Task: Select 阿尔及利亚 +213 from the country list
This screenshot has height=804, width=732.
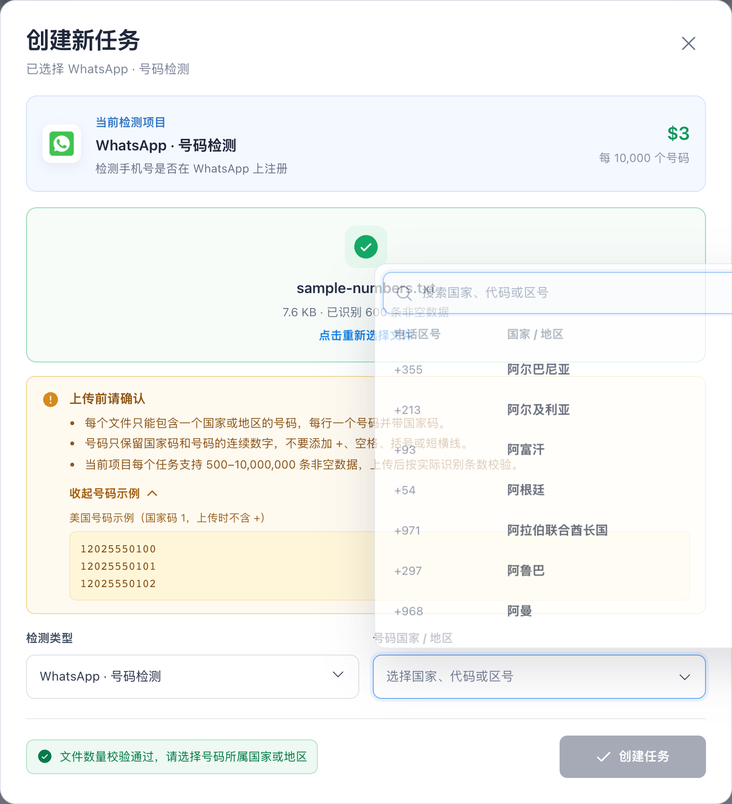Action: pyautogui.click(x=553, y=410)
